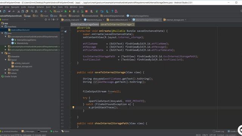Expand the third com.example package
This screenshot has height=136, width=242.
tap(6, 50)
